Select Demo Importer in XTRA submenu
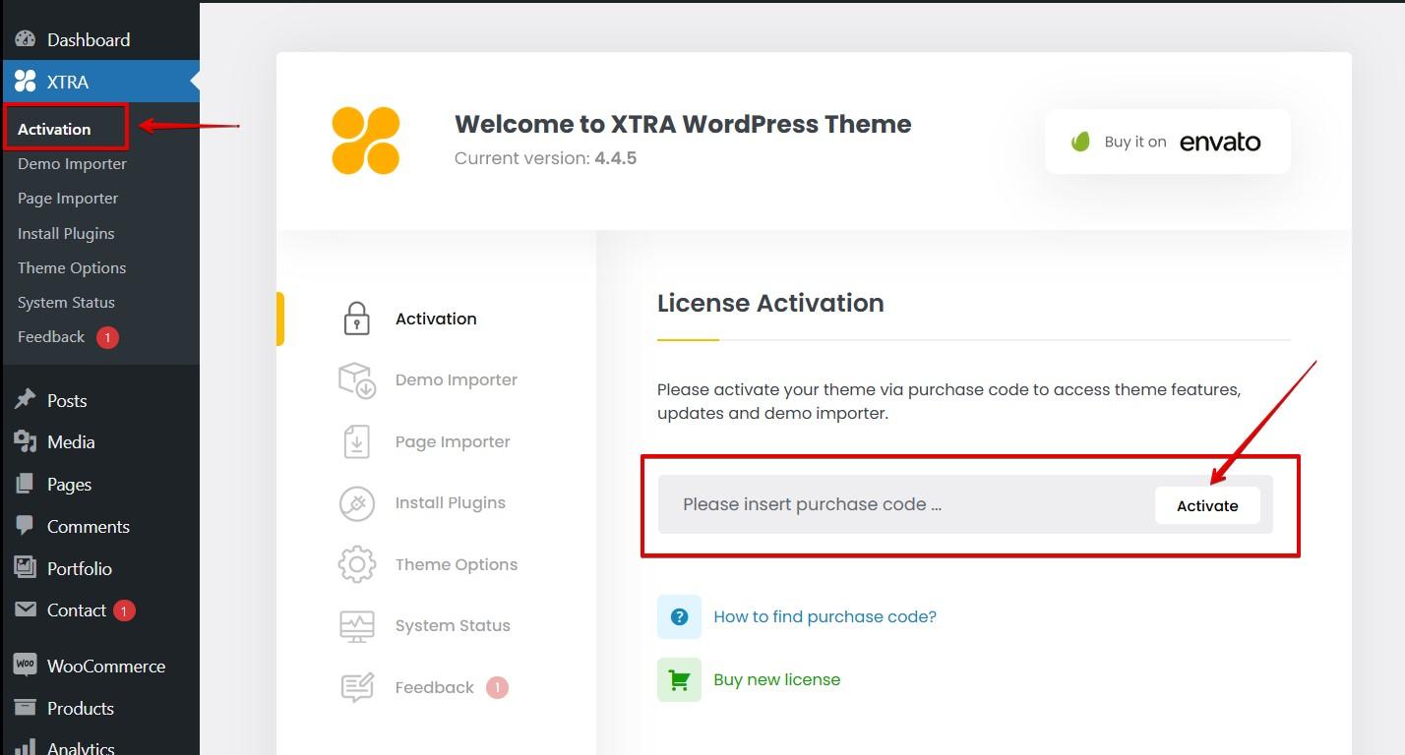The image size is (1405, 755). point(72,164)
